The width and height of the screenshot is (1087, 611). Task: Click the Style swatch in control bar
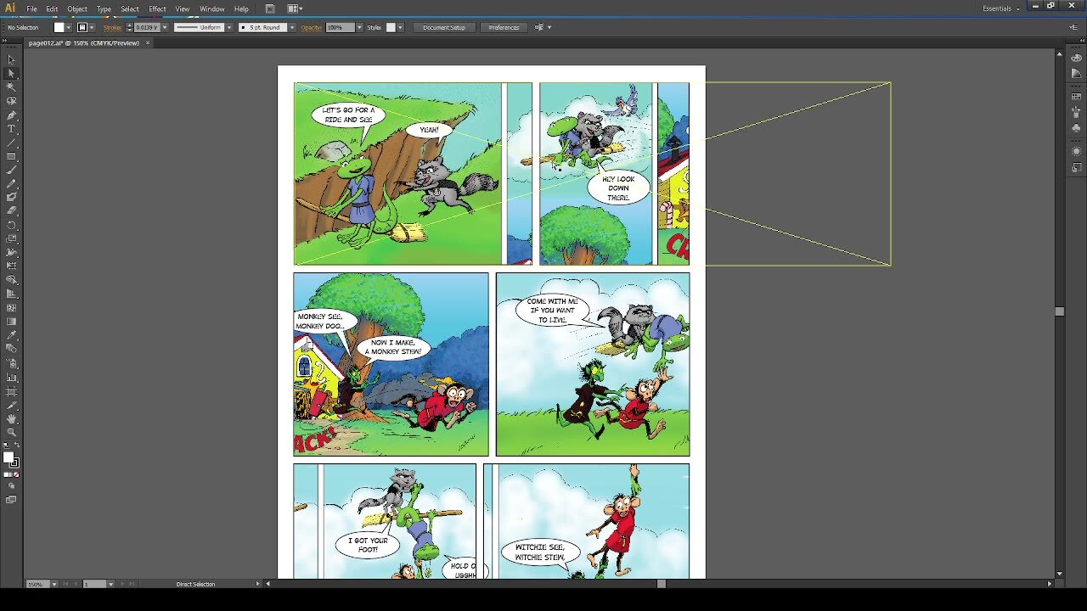[x=391, y=27]
